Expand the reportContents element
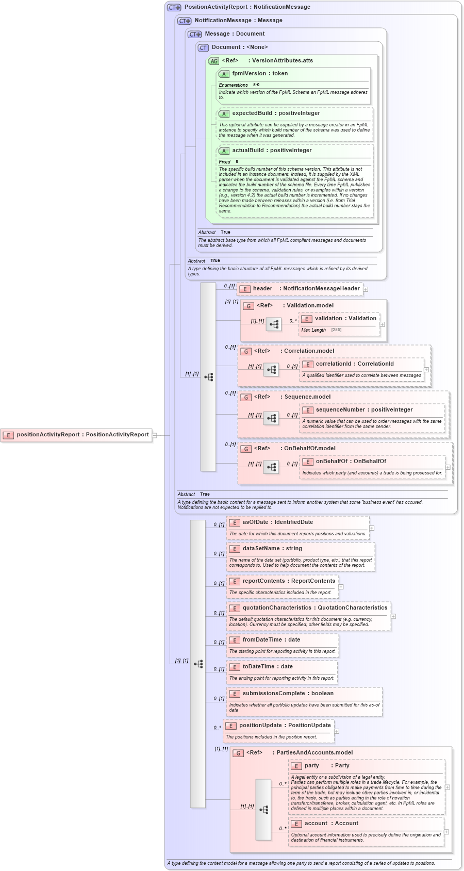This screenshot has height=871, width=464. (x=341, y=587)
